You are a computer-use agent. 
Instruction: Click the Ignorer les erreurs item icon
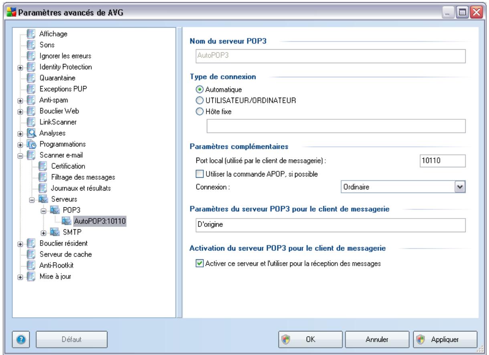click(30, 56)
